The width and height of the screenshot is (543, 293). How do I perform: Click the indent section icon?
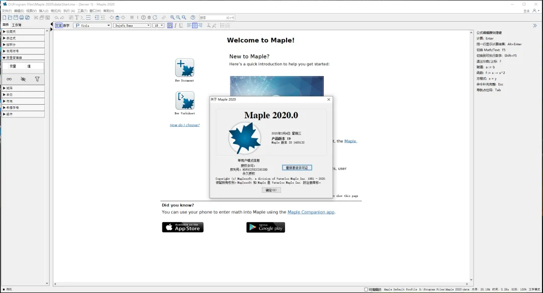pos(98,17)
